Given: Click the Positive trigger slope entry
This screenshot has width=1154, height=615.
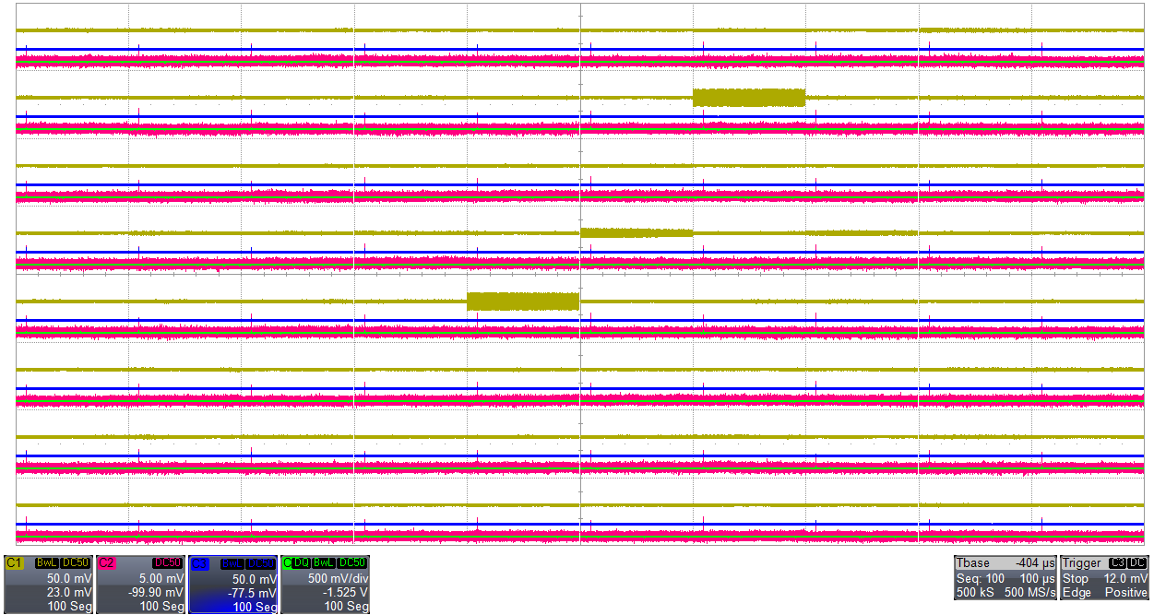Looking at the screenshot, I should point(1124,592).
